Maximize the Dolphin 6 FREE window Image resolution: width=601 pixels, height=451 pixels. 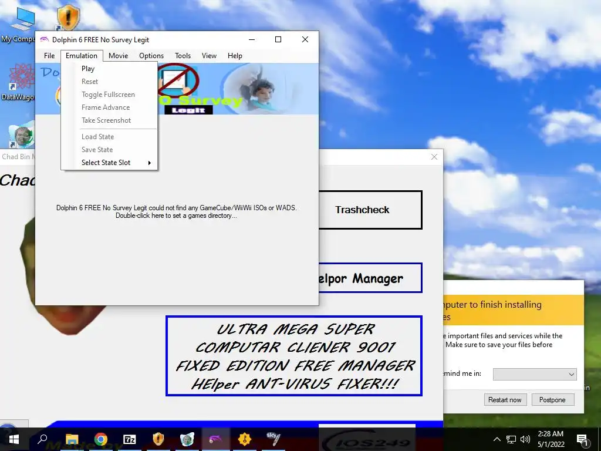coord(278,39)
